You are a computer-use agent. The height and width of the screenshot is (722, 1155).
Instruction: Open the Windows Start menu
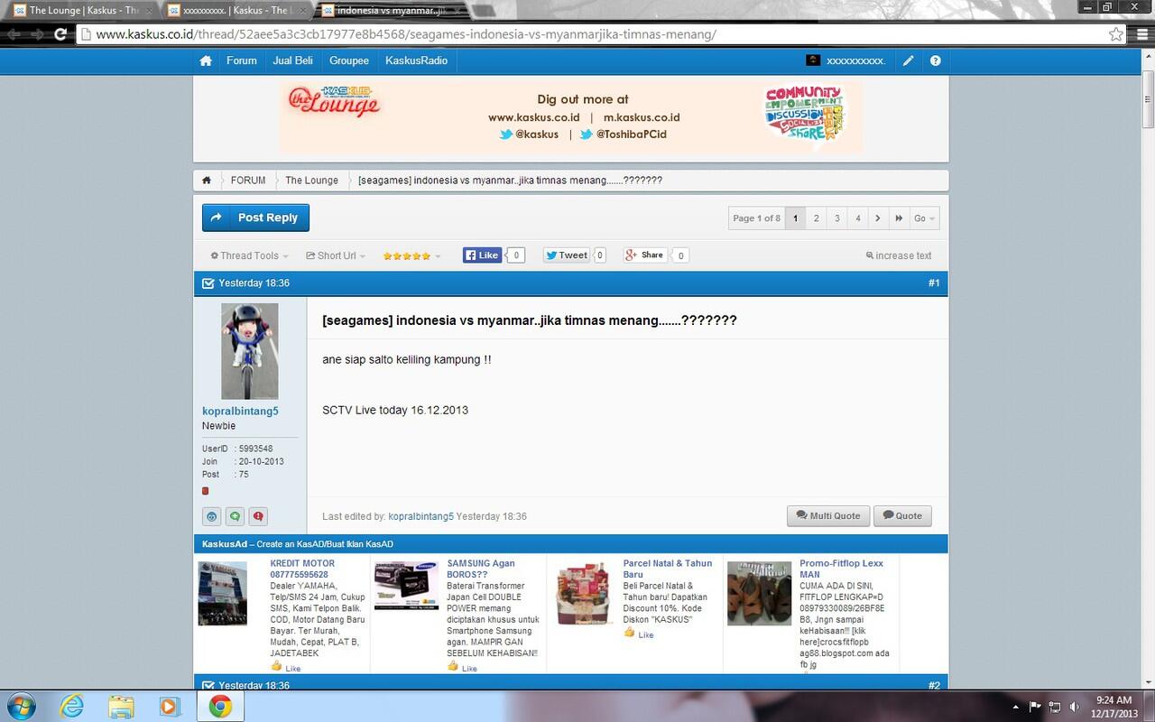(21, 706)
